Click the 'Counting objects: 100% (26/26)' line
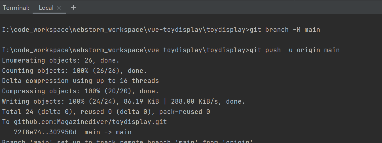The image size is (382, 143). point(74,71)
